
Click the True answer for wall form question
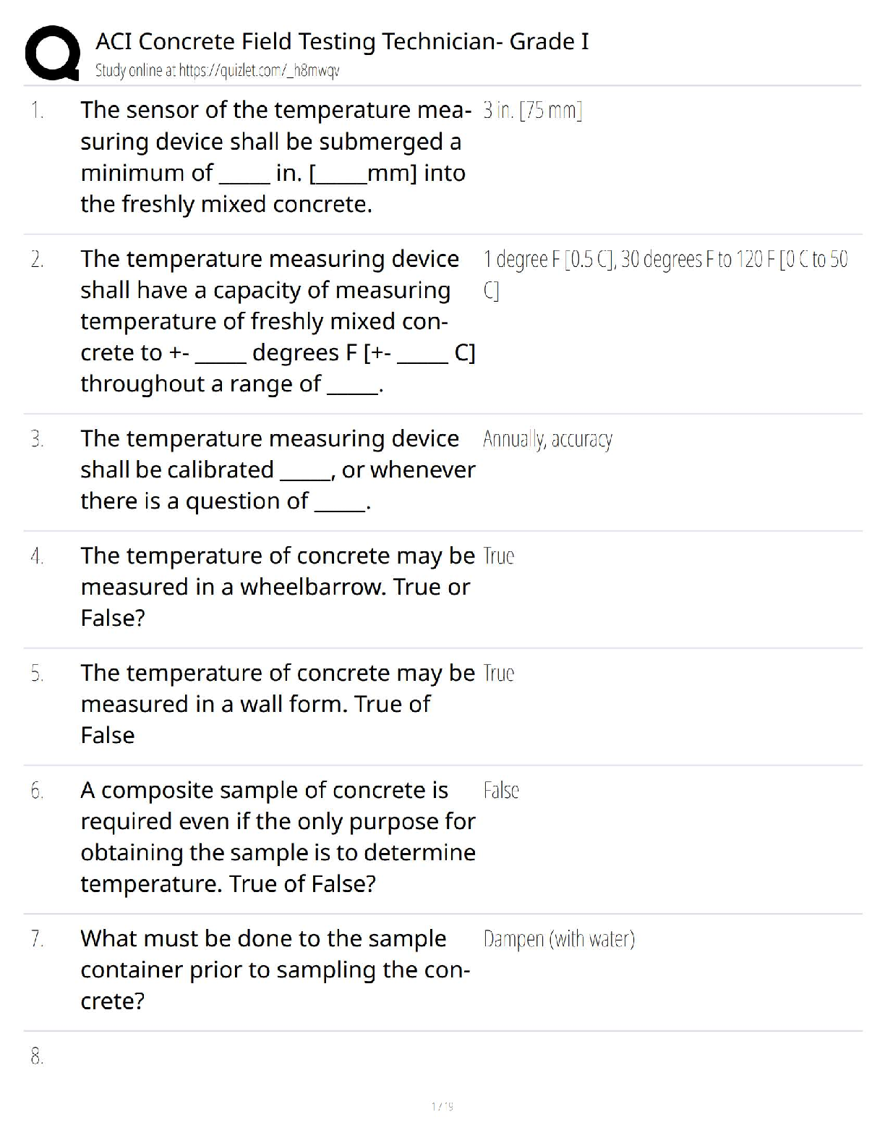pos(498,674)
